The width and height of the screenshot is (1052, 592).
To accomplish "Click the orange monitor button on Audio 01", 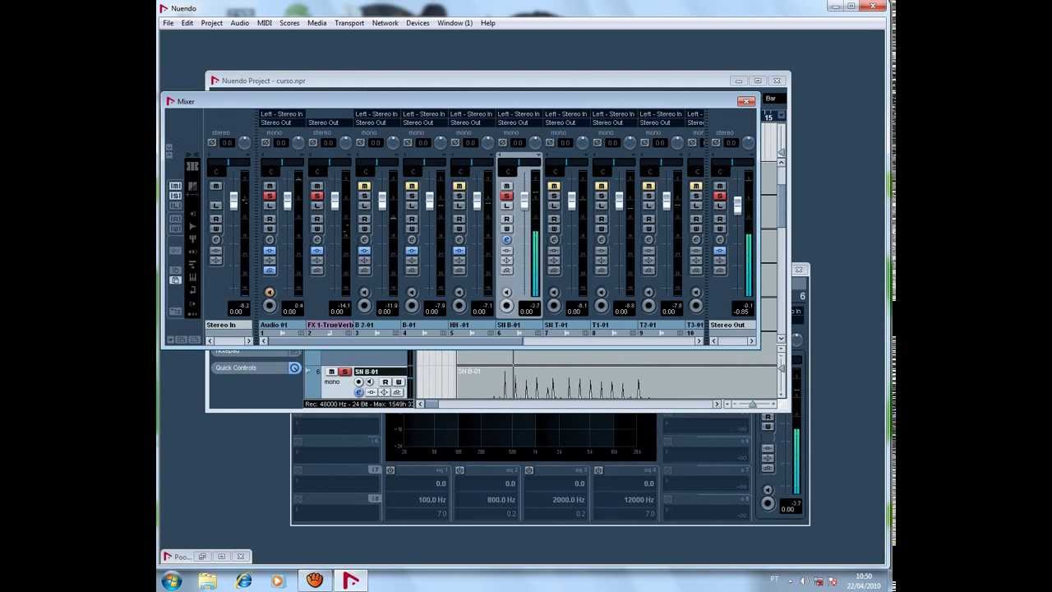I will (270, 292).
